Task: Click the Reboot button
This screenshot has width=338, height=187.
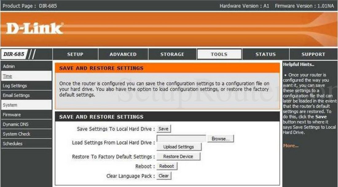Action: pos(167,166)
